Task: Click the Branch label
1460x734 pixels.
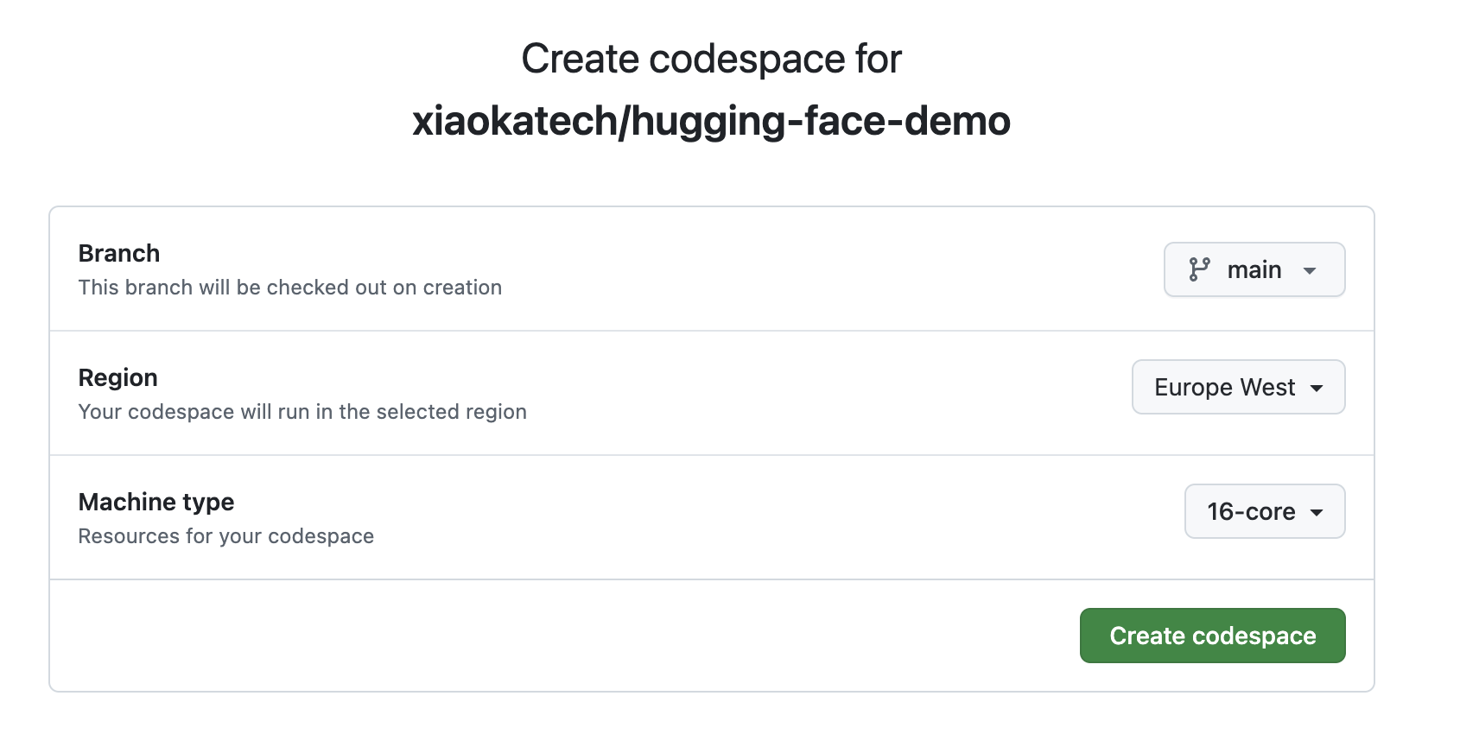Action: tap(119, 253)
